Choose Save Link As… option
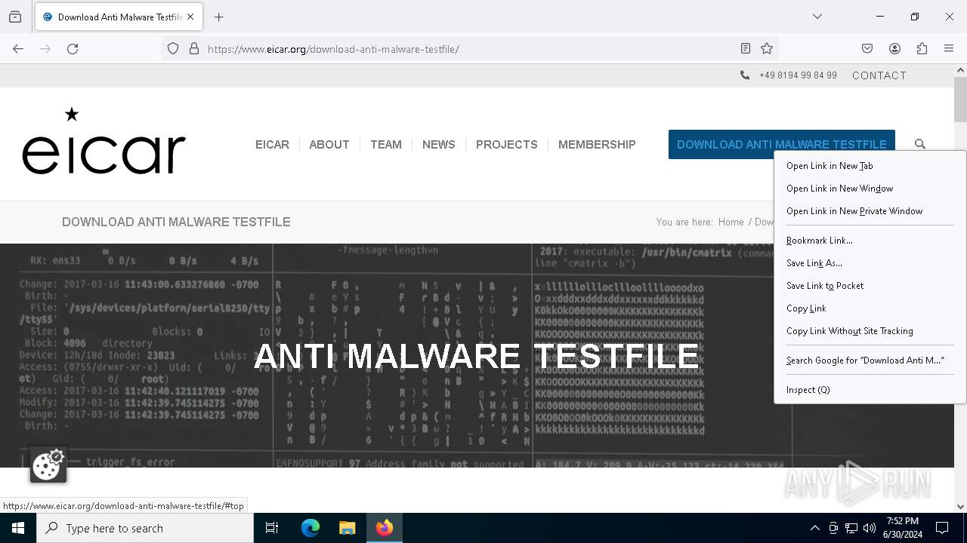 coord(870,263)
